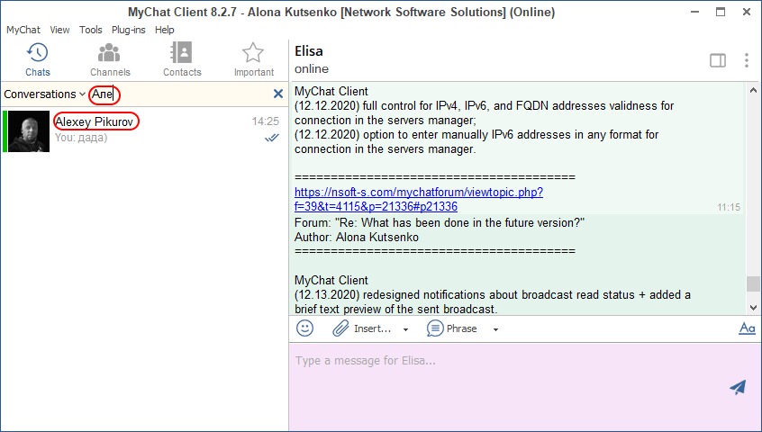Screen dimensions: 762x432
Task: Open the three-dots chat options menu
Action: (747, 60)
